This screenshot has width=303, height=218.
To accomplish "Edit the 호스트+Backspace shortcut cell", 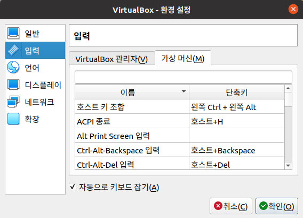I will click(236, 150).
